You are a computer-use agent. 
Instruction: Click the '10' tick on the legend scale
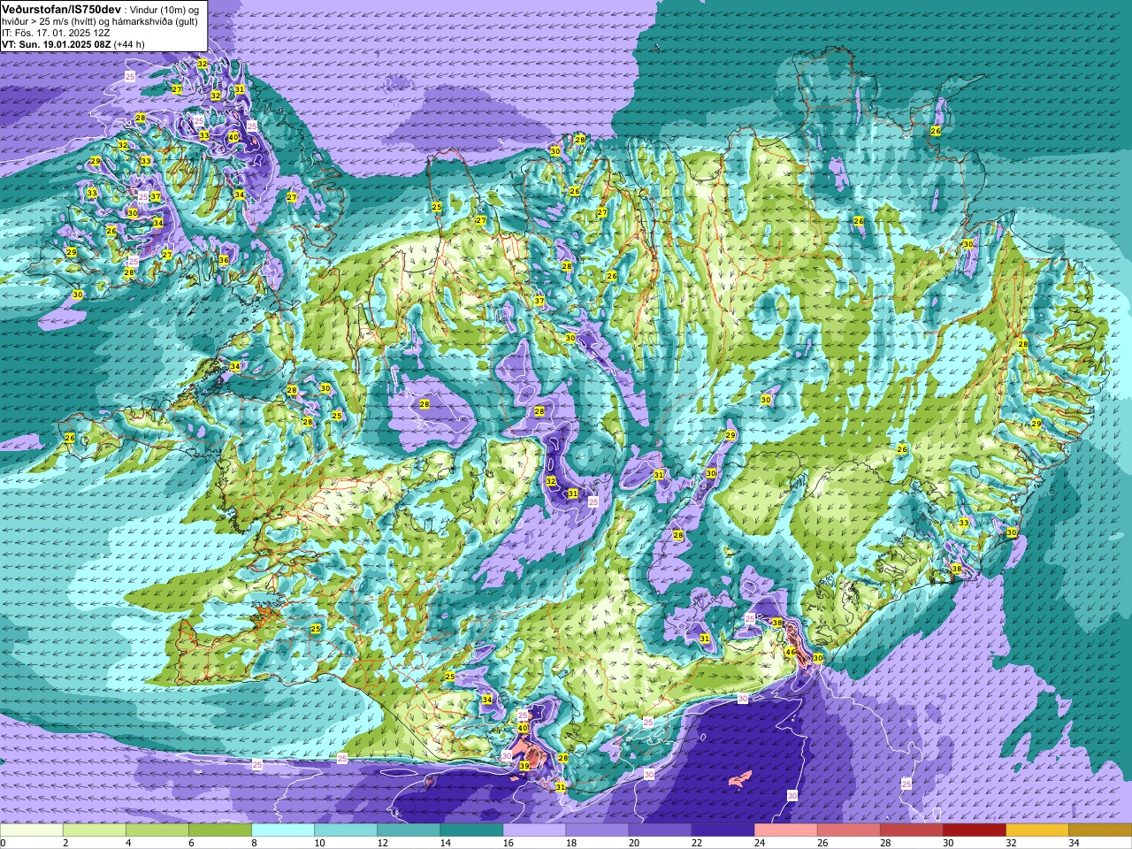320,843
